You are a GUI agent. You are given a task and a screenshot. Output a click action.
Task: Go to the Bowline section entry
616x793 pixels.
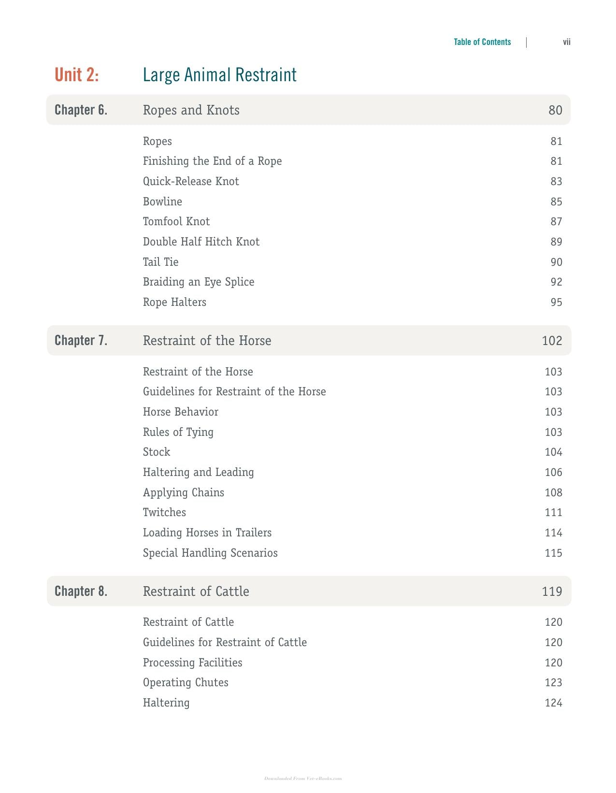162,202
